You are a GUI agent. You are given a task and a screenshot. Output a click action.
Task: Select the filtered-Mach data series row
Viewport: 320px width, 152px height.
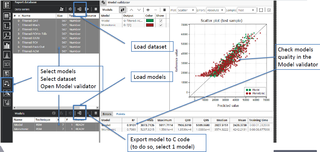pyautogui.click(x=56, y=25)
